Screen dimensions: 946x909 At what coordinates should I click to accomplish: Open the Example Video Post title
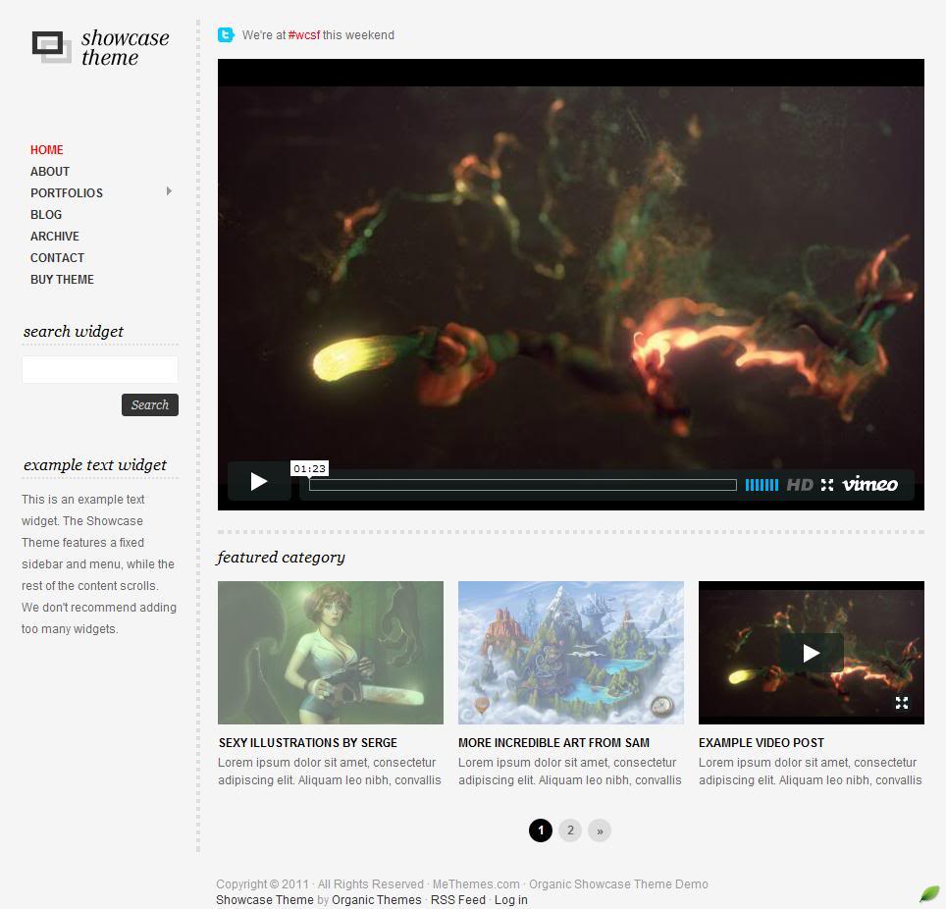(762, 743)
